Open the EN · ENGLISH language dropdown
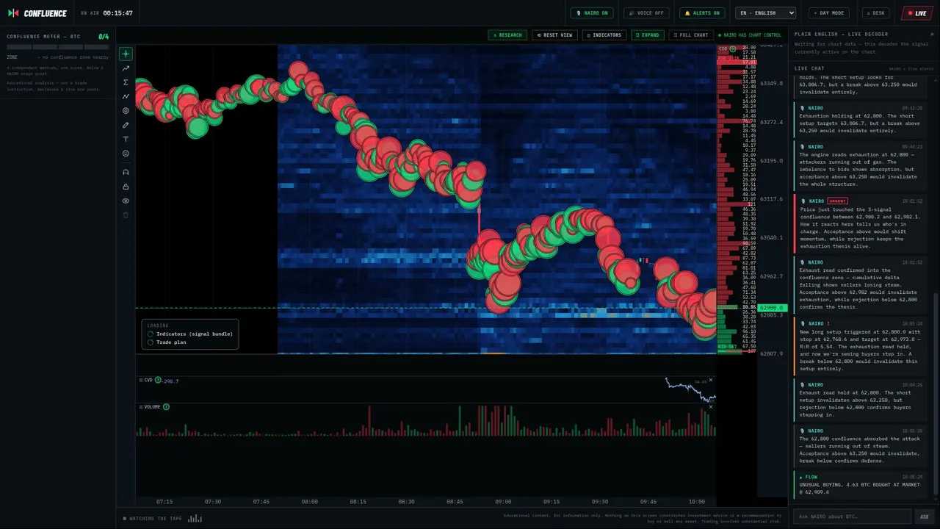Image resolution: width=940 pixels, height=529 pixels. (766, 13)
